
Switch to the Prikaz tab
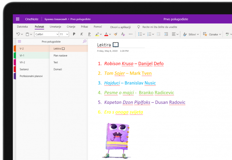click(84, 27)
